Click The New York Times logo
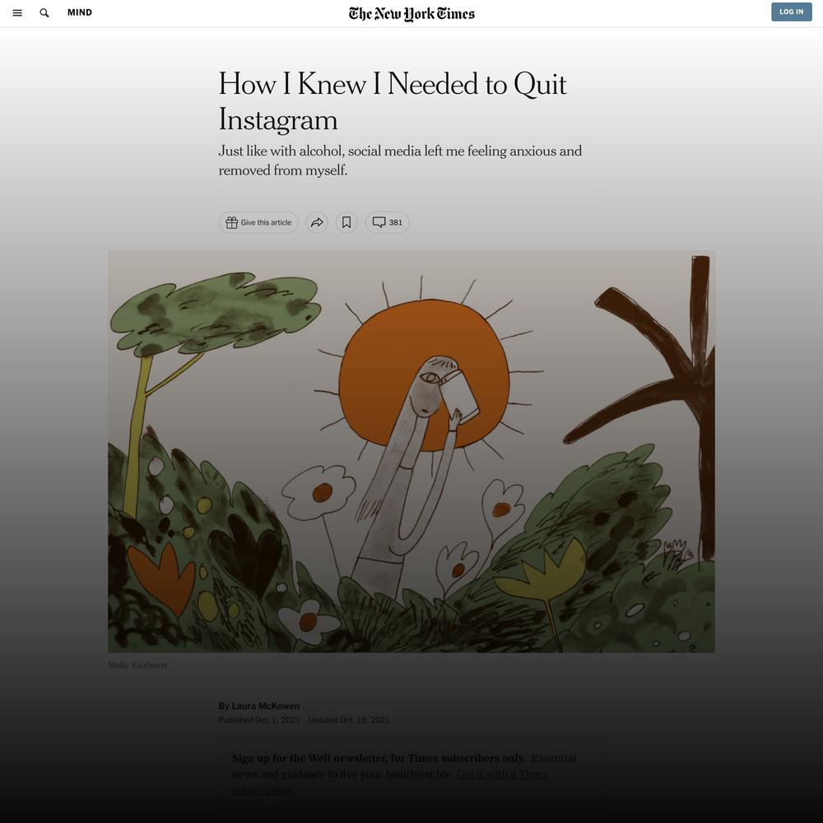Screen dimensions: 823x823 pos(411,14)
